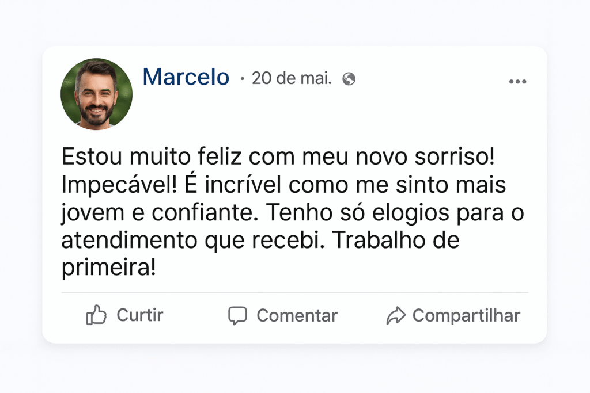
Task: Open Marcelo's profile photo
Action: click(96, 94)
